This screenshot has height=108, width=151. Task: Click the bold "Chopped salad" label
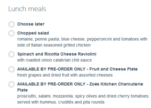coord(33,33)
